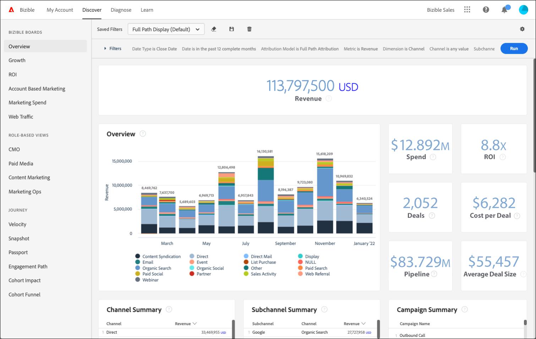Click the Overview chart info icon
The width and height of the screenshot is (536, 339).
[x=143, y=134]
